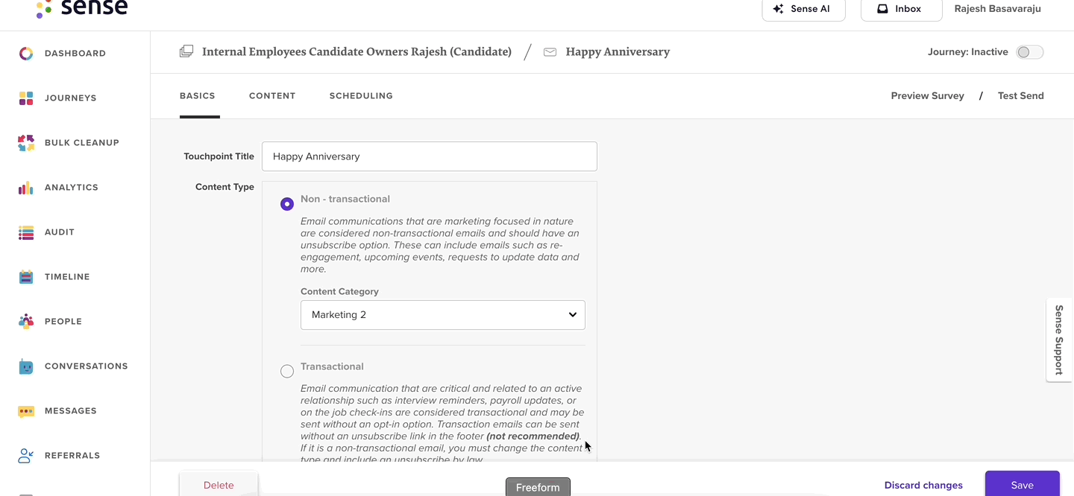Click the People icon in sidebar
This screenshot has height=496, width=1074.
tap(26, 322)
